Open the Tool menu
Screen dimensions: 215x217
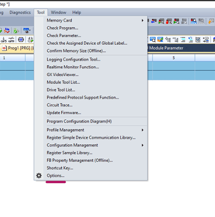pyautogui.click(x=41, y=12)
